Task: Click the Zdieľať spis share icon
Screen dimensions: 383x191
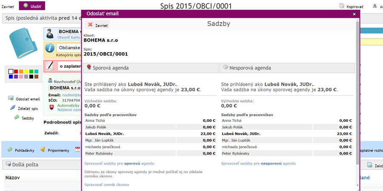Action: pyautogui.click(x=13, y=108)
